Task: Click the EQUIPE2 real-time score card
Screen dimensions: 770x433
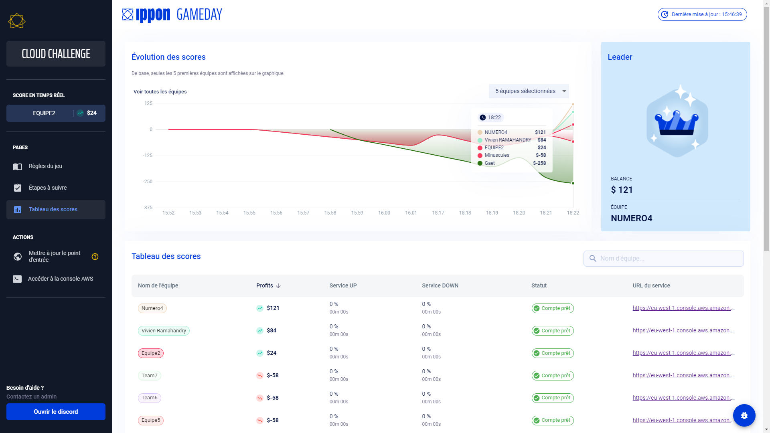Action: pyautogui.click(x=56, y=113)
